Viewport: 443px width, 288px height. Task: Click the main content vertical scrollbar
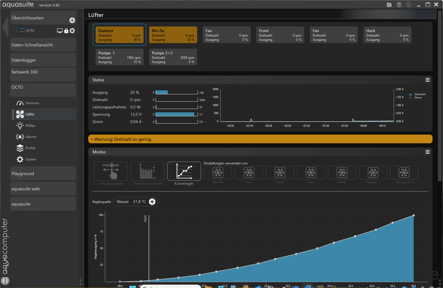tap(439, 96)
